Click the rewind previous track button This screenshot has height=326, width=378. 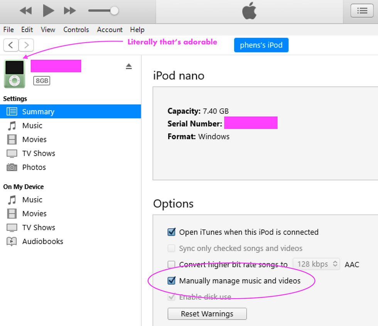point(25,11)
